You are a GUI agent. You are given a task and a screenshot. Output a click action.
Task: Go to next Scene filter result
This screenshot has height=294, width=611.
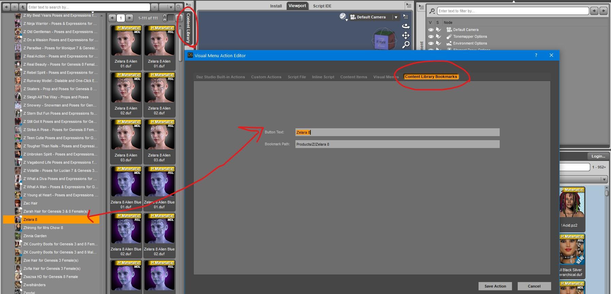(x=603, y=11)
